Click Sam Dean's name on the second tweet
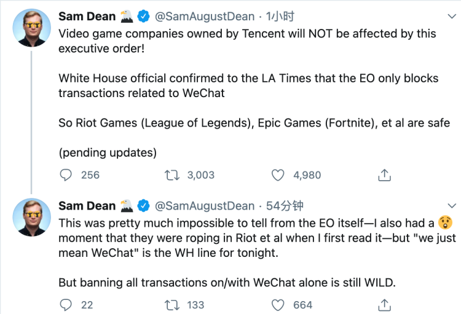 [x=87, y=205]
